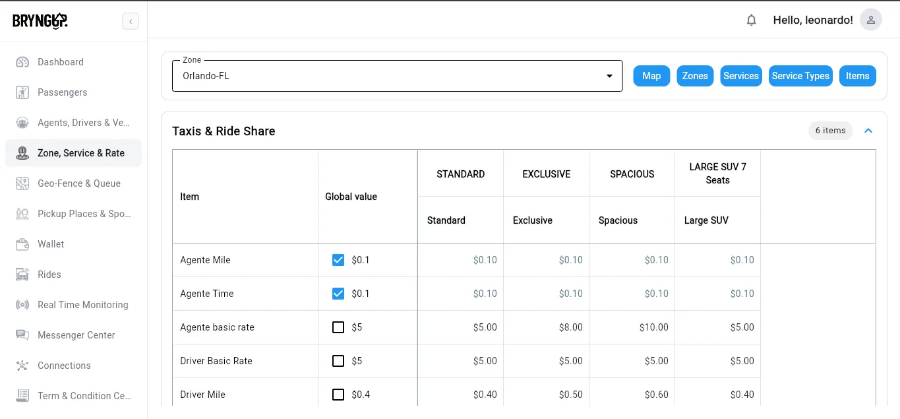The height and width of the screenshot is (419, 900).
Task: Click the Geo-Fence & Queue map icon
Action: point(22,183)
